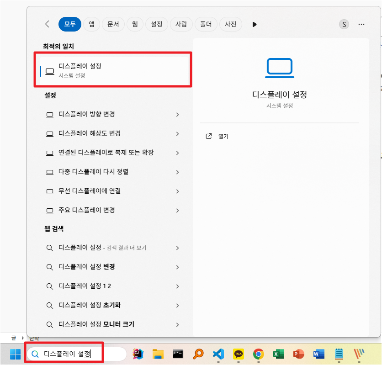Screen dimensions: 382x365
Task: Switch to the 문서 filter tab
Action: click(113, 24)
